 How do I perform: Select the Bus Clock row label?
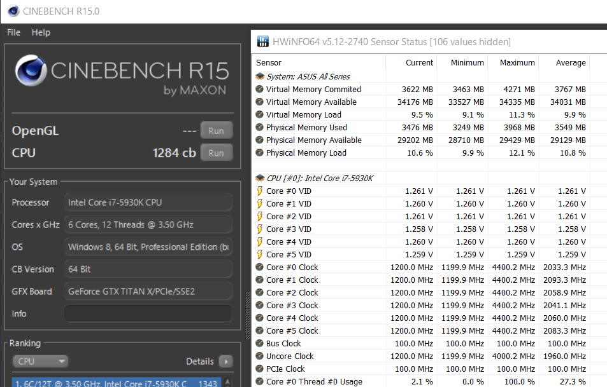(283, 343)
